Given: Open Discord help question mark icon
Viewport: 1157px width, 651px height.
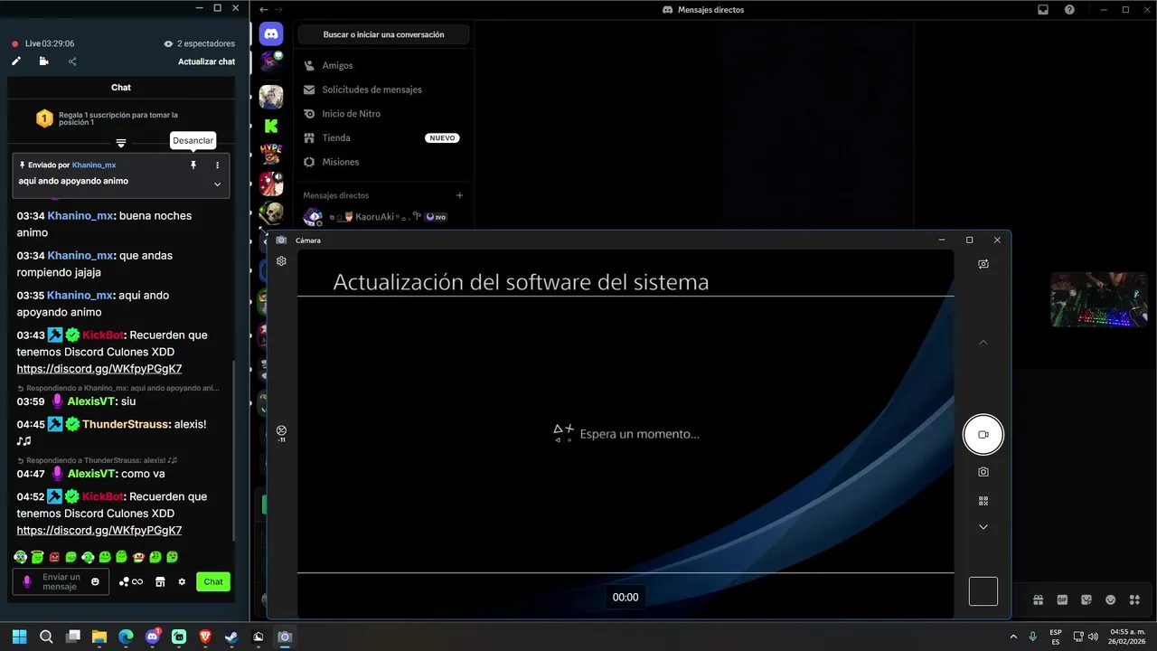Looking at the screenshot, I should point(1069,9).
